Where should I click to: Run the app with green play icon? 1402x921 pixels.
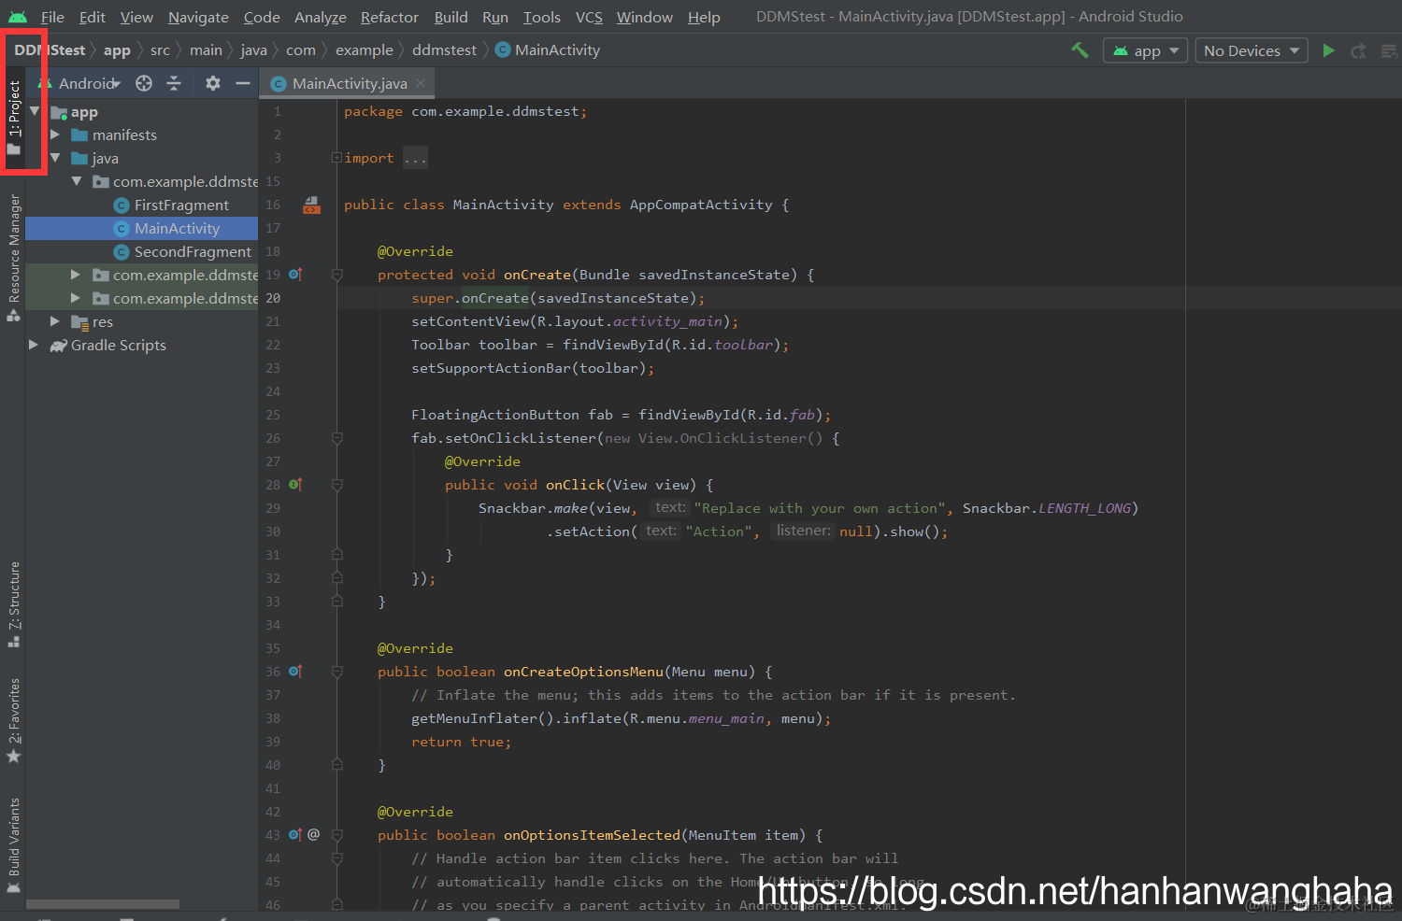point(1328,50)
